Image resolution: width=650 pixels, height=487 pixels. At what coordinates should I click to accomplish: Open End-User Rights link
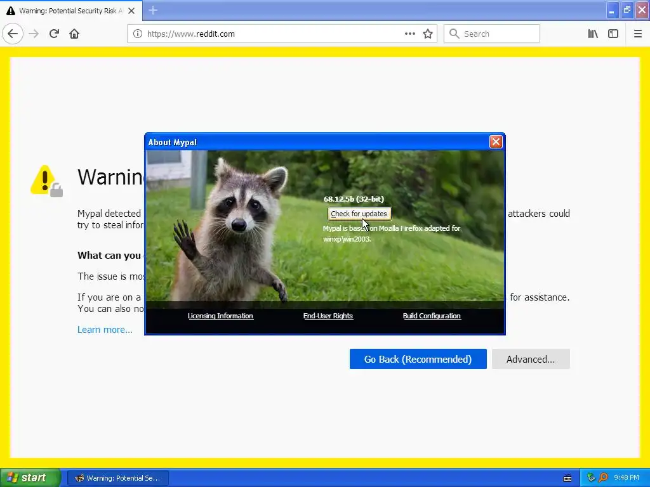[x=328, y=316]
